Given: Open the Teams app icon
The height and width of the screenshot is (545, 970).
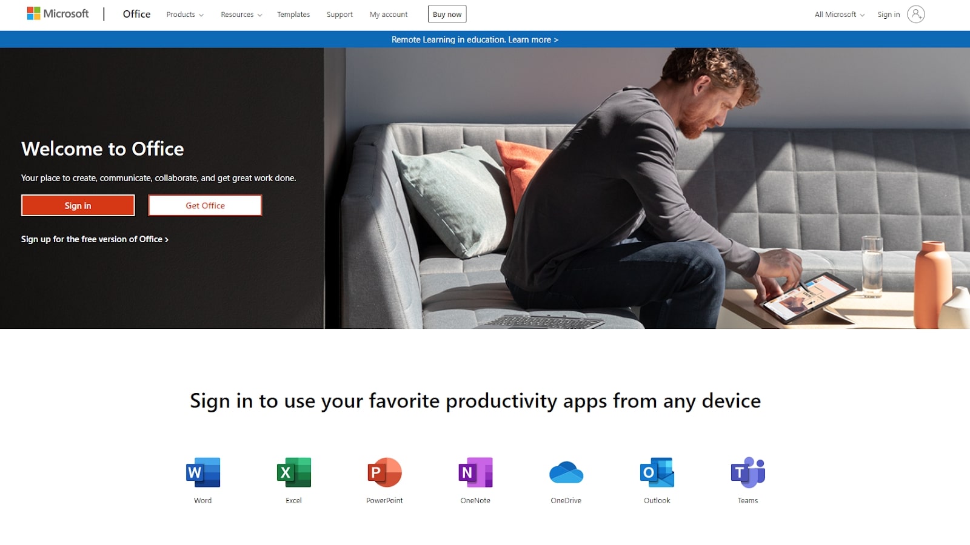Looking at the screenshot, I should coord(748,472).
